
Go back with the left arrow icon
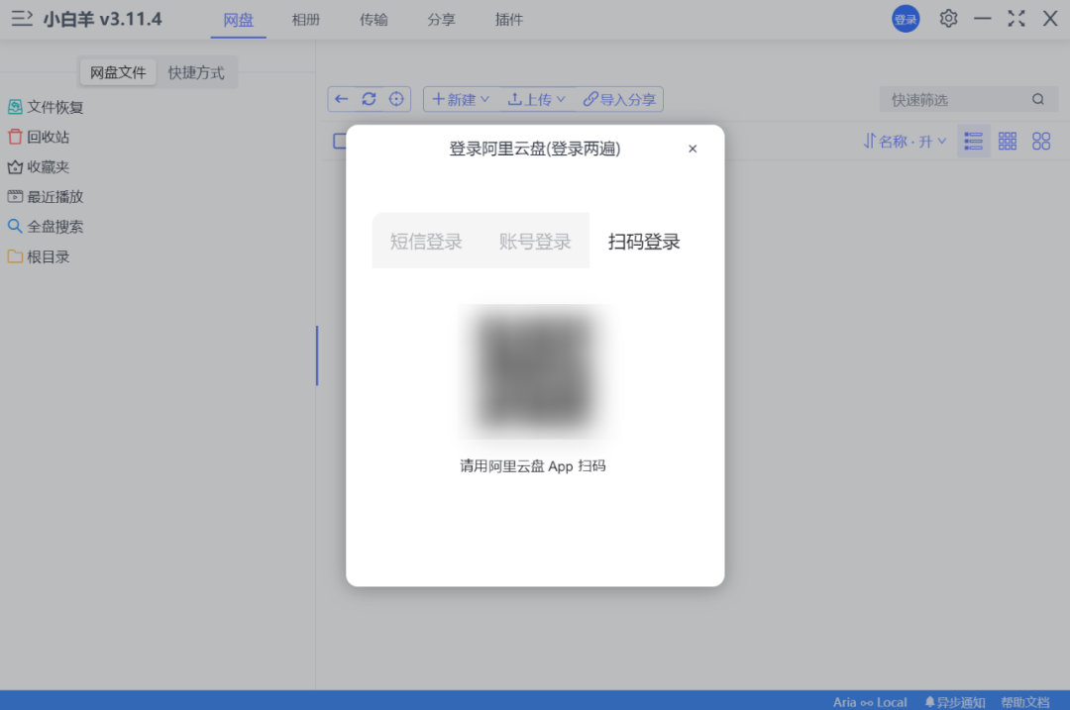coord(342,99)
